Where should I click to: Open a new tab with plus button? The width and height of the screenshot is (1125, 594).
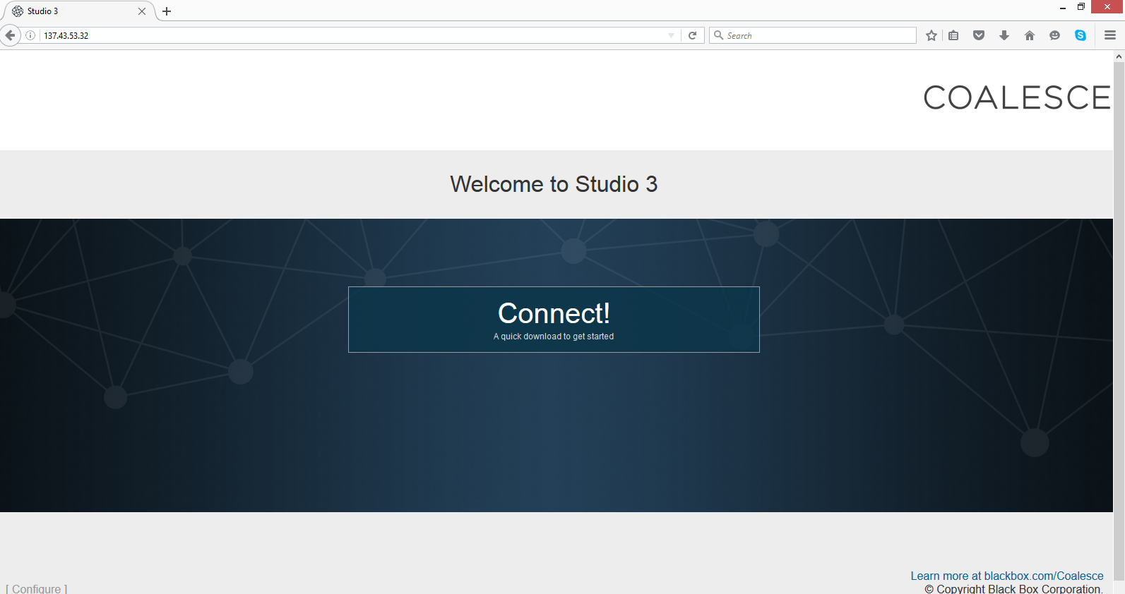coord(167,11)
